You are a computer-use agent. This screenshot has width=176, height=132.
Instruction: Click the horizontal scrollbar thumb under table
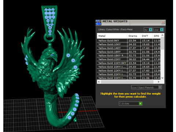click(127, 82)
